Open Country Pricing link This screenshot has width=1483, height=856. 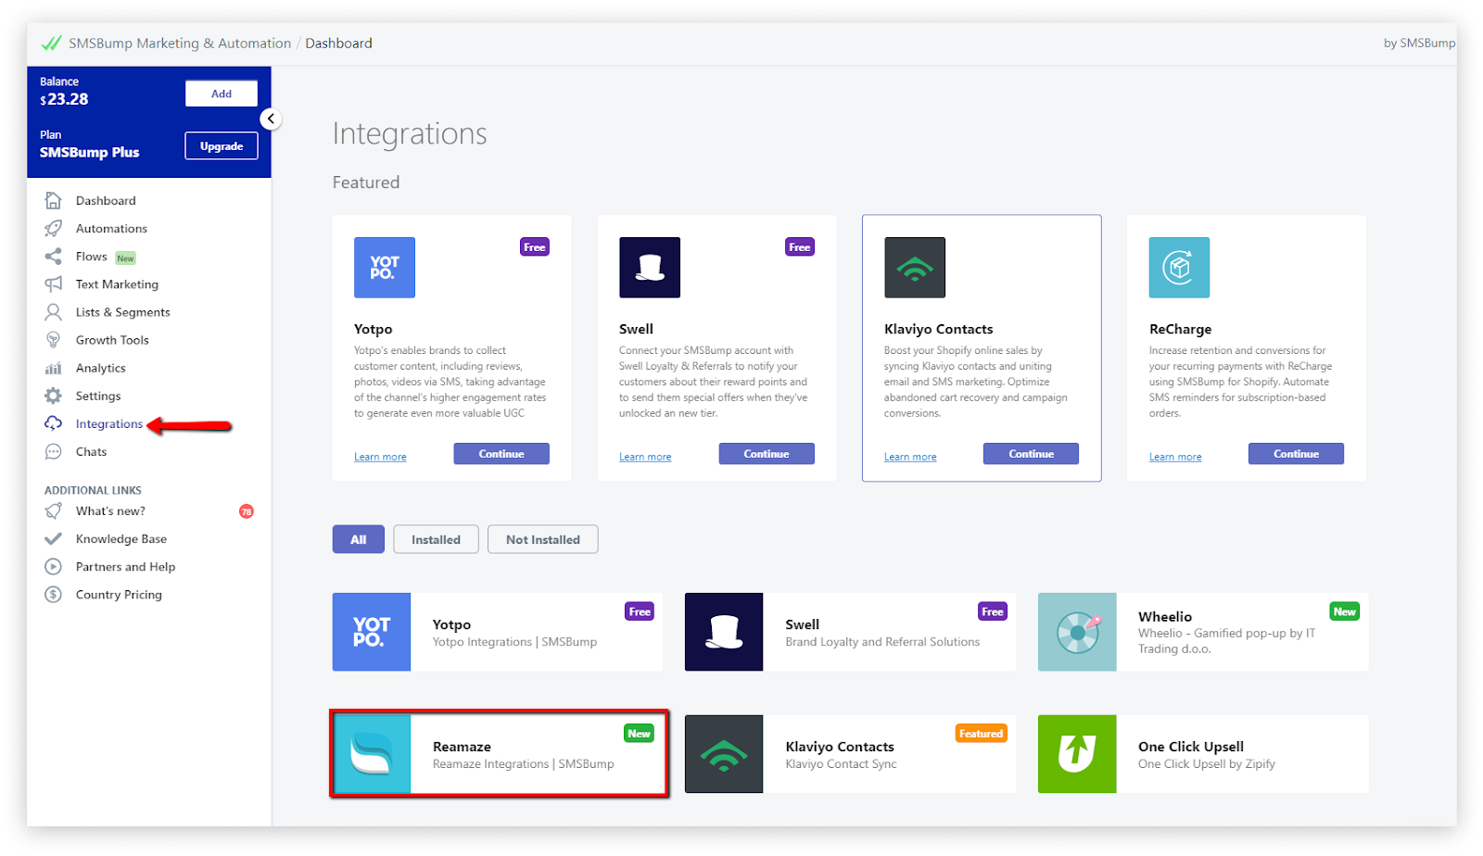pos(119,594)
